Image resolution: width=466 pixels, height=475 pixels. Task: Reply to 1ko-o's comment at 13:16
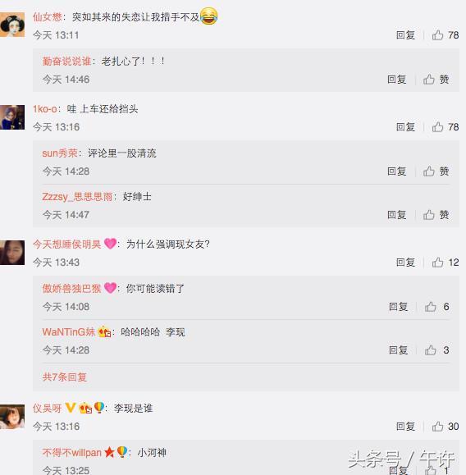click(x=405, y=127)
